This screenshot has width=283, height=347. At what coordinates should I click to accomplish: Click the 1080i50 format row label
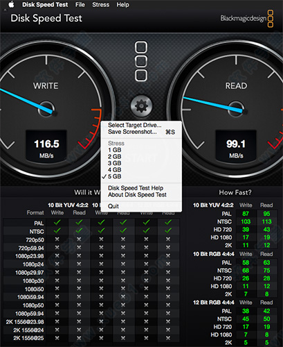[34, 289]
